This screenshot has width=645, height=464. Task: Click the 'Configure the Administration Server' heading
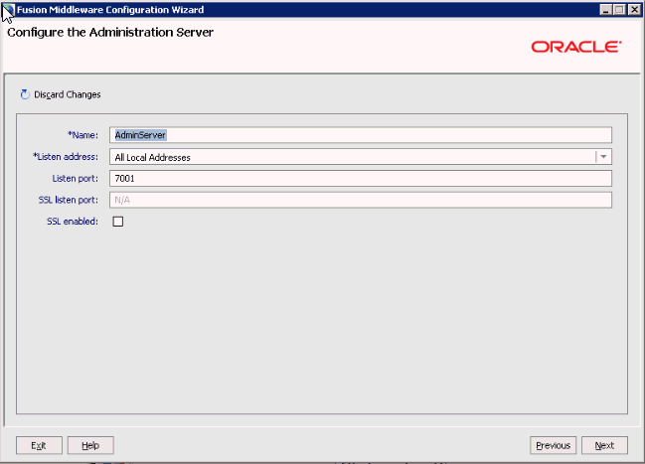click(x=110, y=33)
